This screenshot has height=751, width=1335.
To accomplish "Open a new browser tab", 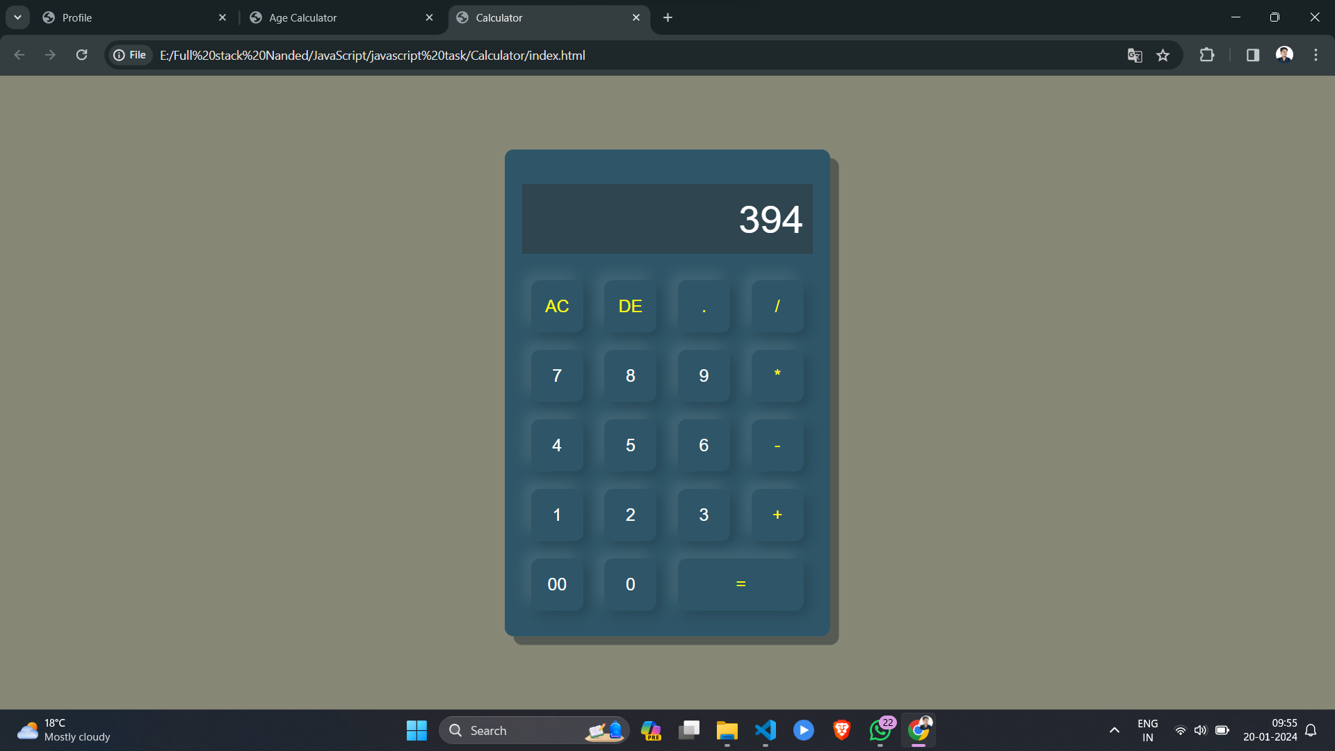I will (x=667, y=17).
